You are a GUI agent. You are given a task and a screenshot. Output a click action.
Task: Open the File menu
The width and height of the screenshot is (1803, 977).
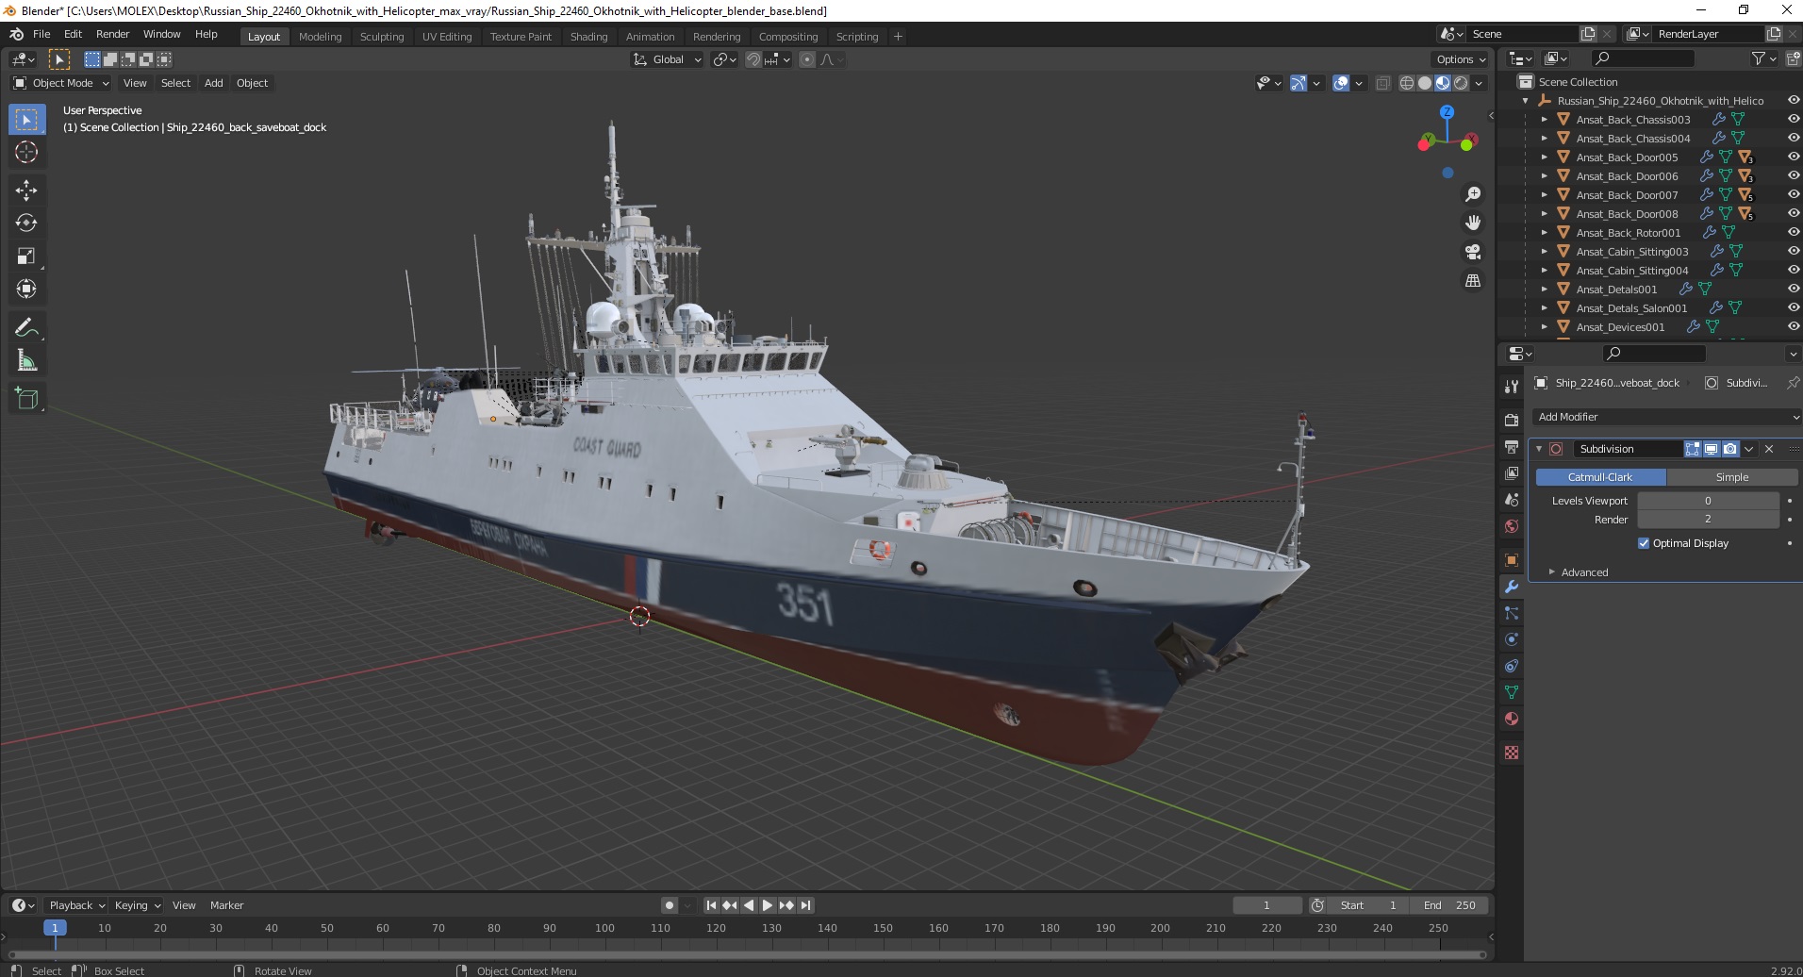[41, 34]
